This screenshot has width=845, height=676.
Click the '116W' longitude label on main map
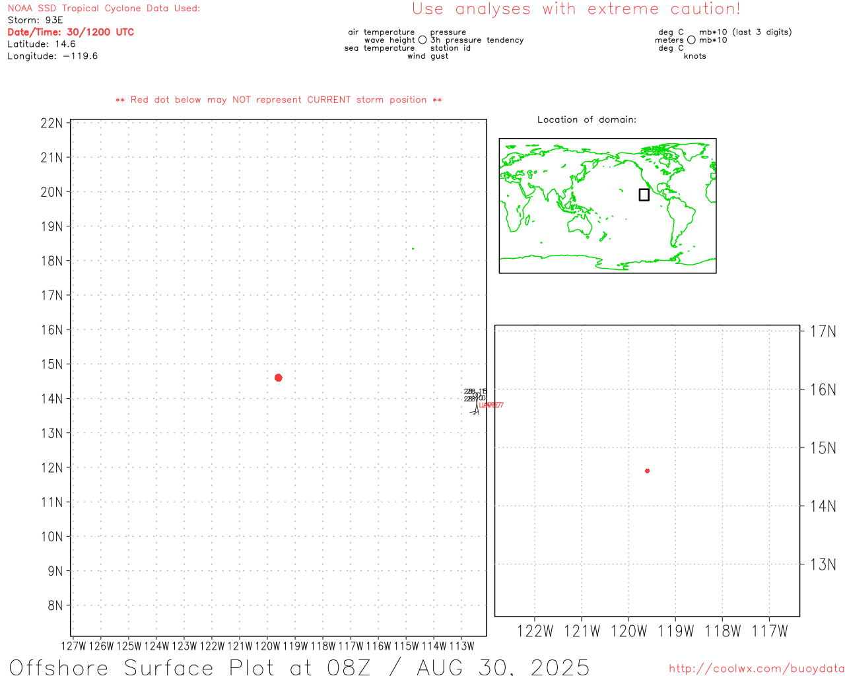(x=378, y=646)
